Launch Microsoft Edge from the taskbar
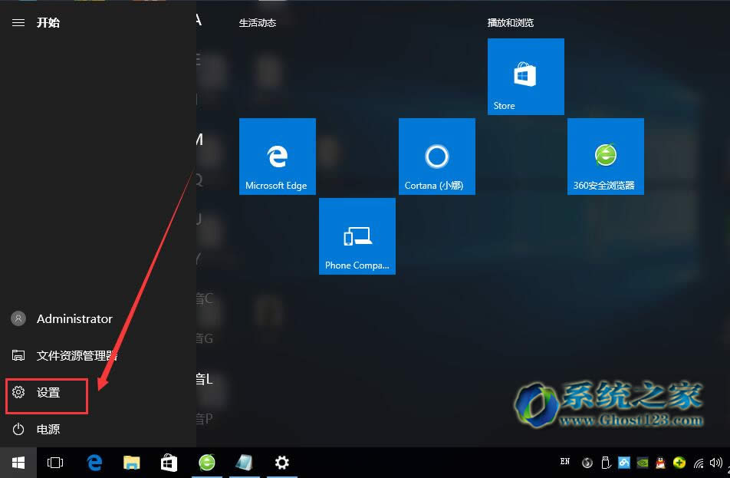730x478 pixels. (94, 463)
